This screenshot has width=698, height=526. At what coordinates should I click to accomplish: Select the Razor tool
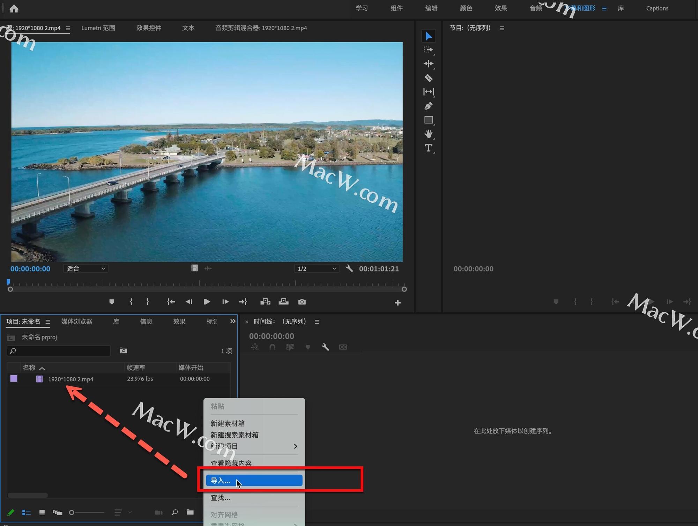(x=429, y=78)
